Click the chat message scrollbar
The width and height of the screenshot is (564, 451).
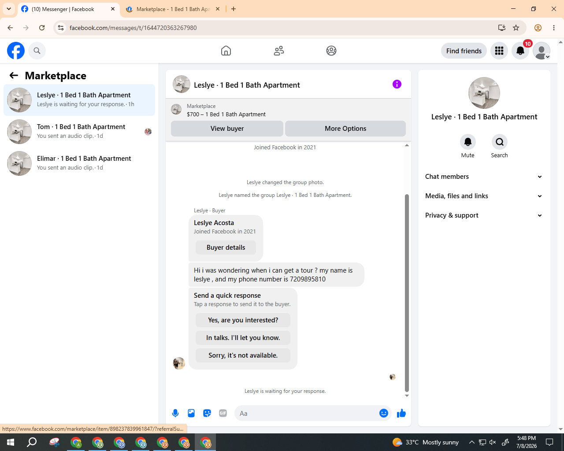407,293
